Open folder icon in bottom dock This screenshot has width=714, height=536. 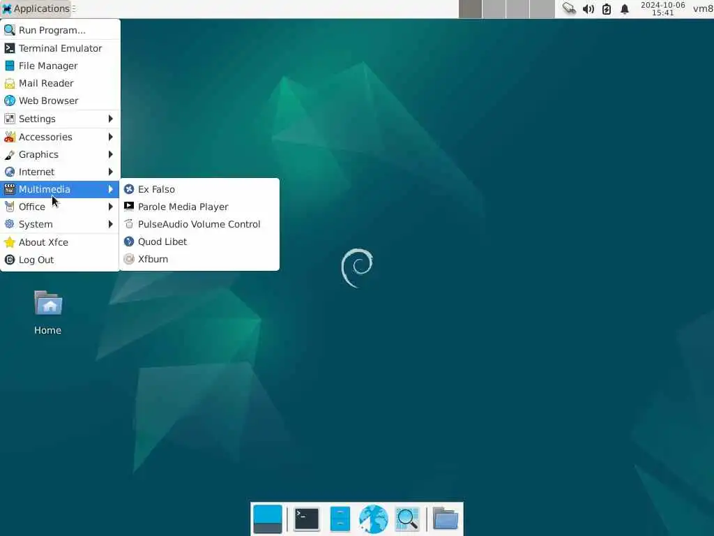446,519
